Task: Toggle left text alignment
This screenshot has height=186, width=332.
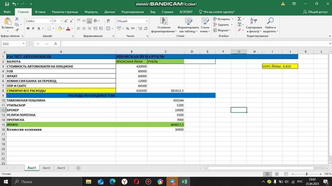Action: tap(78, 28)
